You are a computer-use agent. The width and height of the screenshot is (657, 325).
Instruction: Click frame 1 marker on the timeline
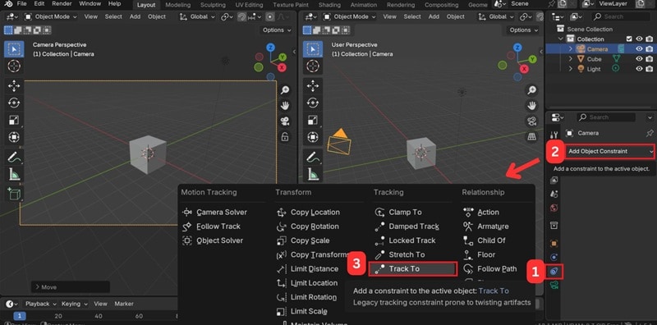(20, 316)
